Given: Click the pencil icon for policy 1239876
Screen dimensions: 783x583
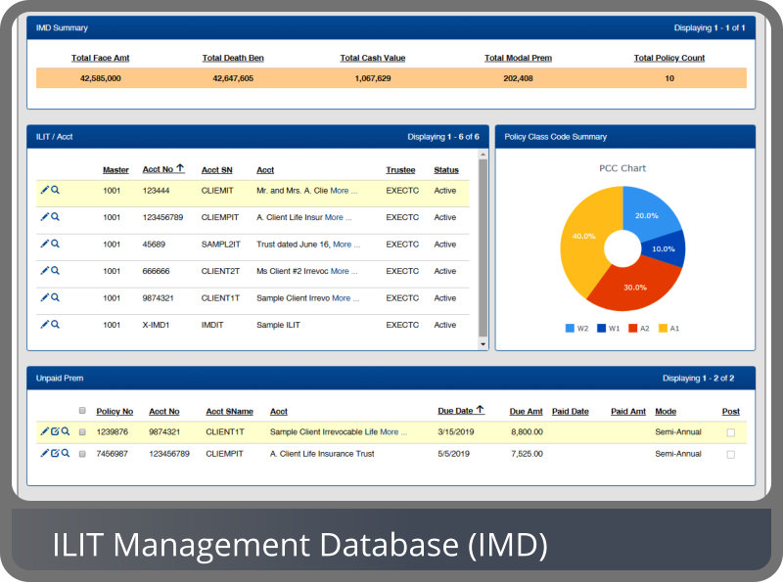Looking at the screenshot, I should point(44,430).
